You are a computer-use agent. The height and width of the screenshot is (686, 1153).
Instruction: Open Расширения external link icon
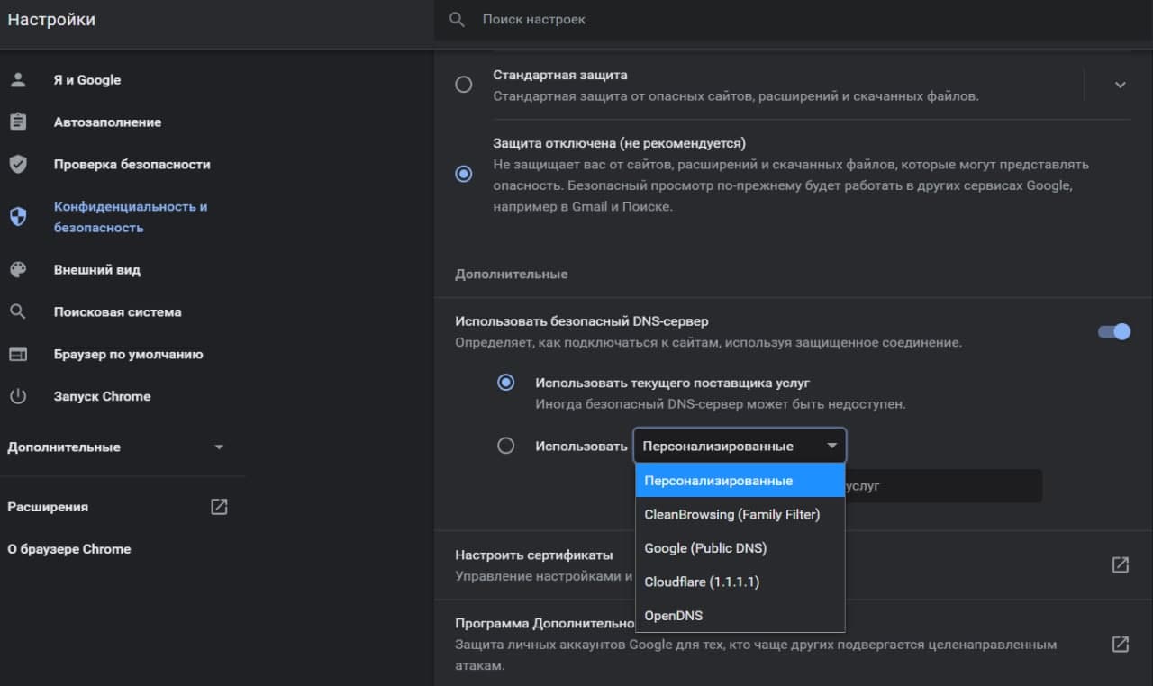tap(219, 506)
